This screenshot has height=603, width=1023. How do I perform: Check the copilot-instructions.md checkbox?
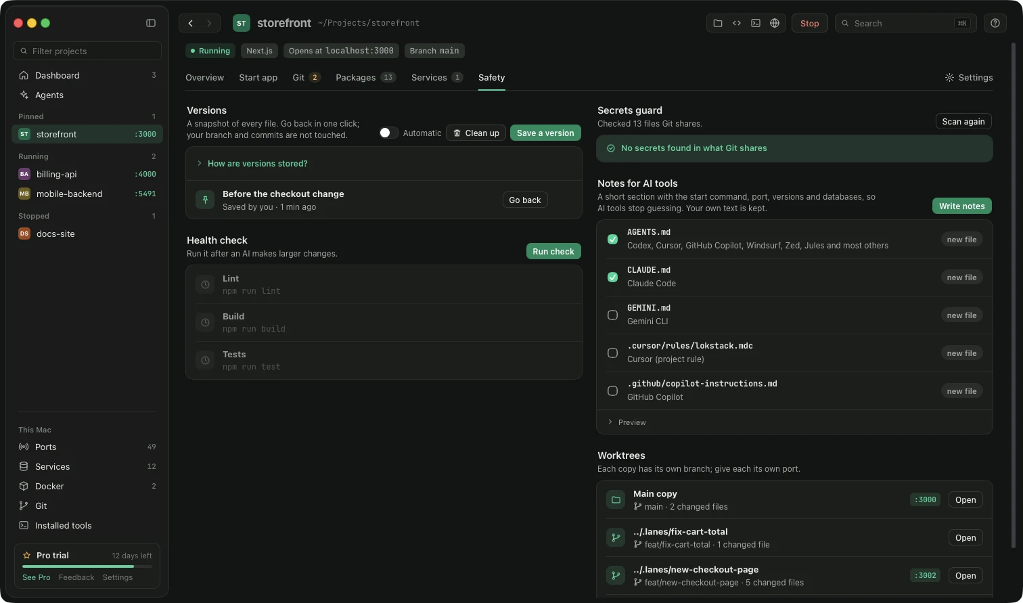click(x=612, y=391)
